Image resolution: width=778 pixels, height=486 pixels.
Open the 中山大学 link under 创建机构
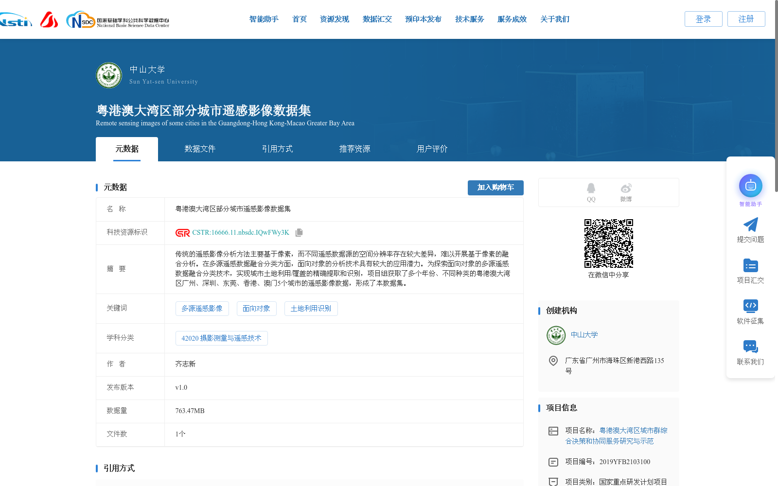click(x=584, y=335)
